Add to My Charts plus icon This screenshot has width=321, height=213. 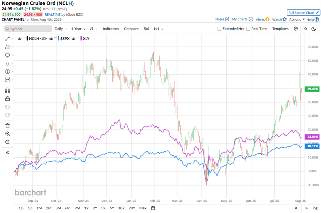[x=251, y=19]
